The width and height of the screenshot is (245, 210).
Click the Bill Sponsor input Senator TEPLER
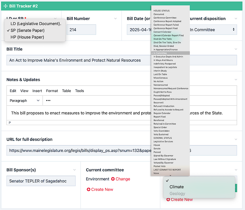pos(41,181)
